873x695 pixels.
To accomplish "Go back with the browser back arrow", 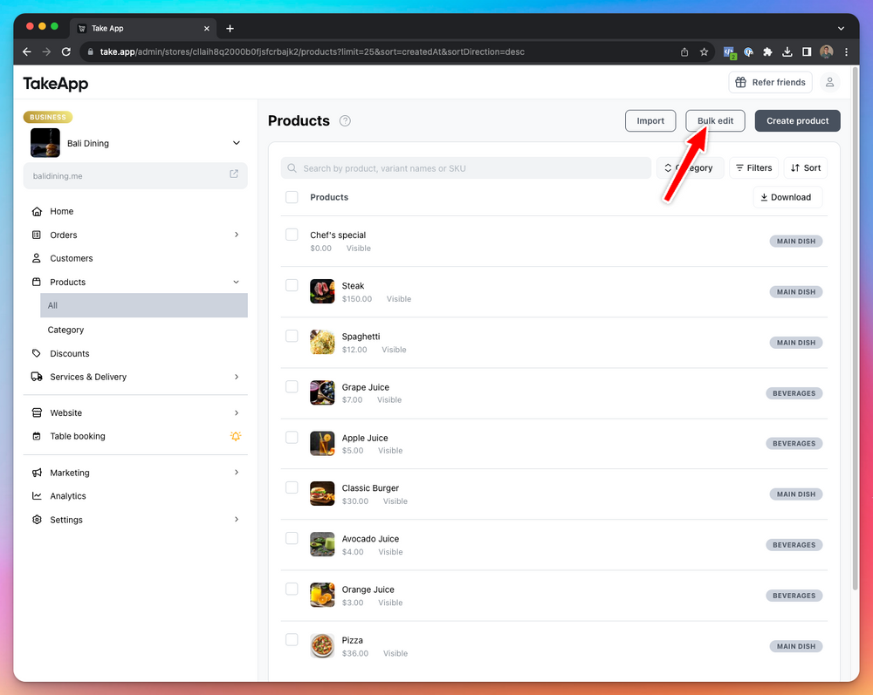I will tap(27, 51).
